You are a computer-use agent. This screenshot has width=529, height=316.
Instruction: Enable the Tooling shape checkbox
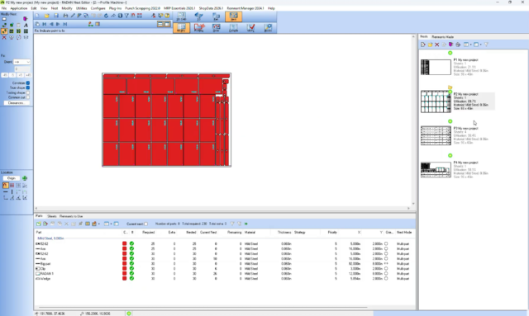click(28, 92)
